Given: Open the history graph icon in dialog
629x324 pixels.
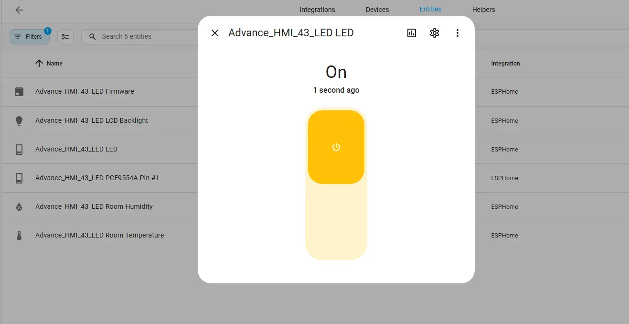Looking at the screenshot, I should (412, 33).
